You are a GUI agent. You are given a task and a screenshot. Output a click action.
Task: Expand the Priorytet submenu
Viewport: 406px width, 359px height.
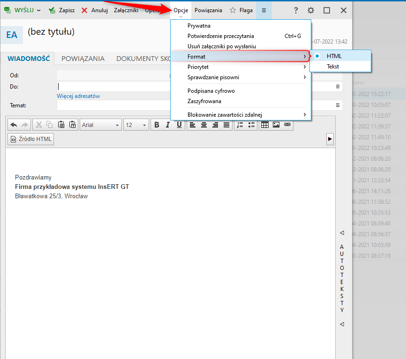[x=241, y=67]
